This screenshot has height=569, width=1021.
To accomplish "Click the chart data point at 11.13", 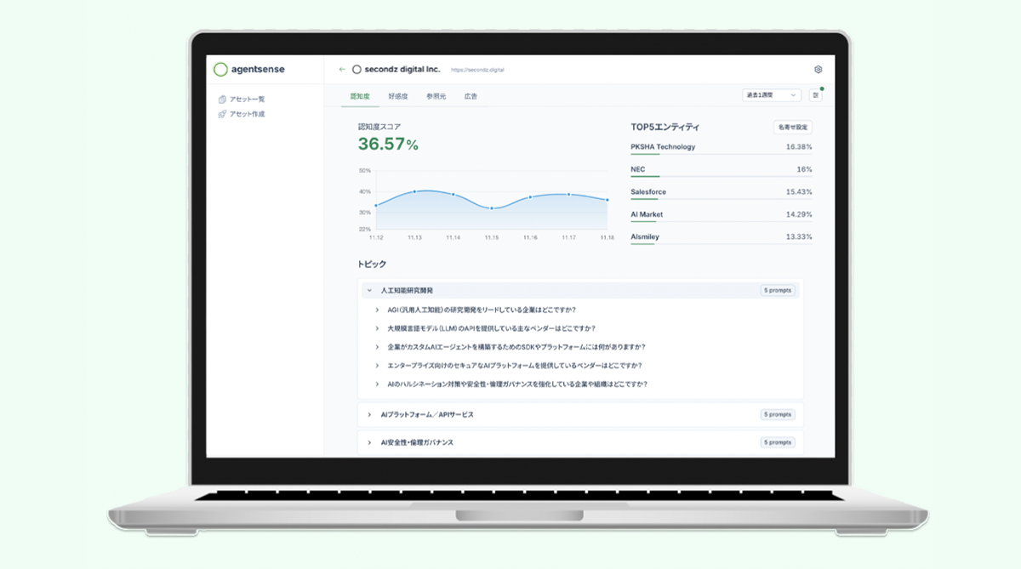I will click(414, 191).
